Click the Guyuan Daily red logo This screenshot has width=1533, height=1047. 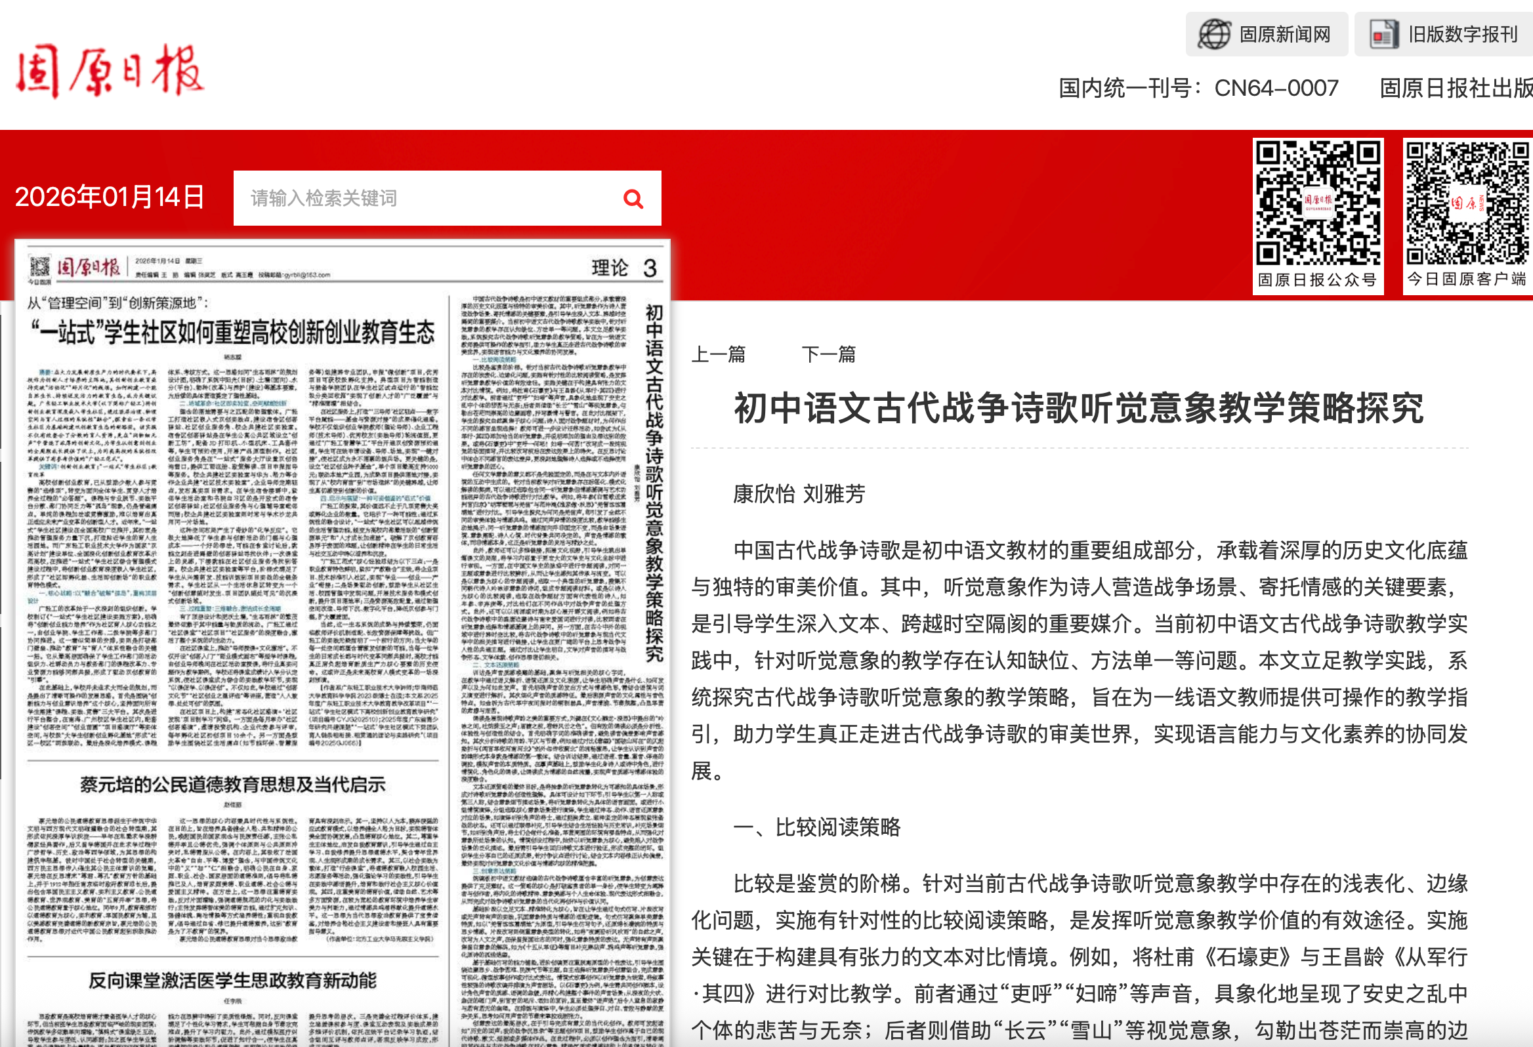pos(110,72)
